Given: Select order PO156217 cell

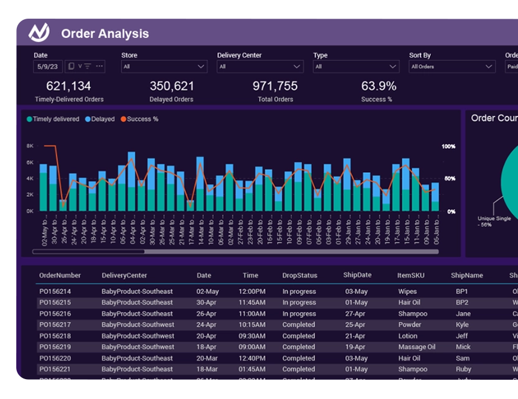Looking at the screenshot, I should [55, 324].
